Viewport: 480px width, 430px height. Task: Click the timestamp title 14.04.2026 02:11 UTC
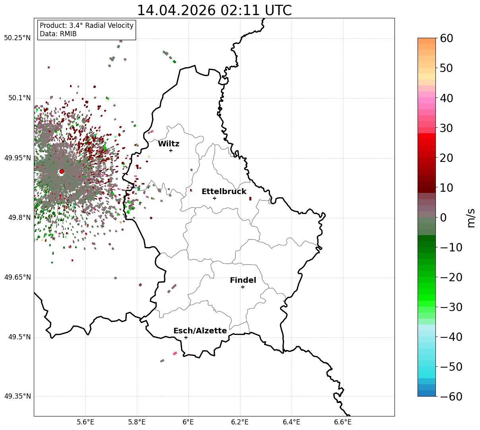(214, 10)
